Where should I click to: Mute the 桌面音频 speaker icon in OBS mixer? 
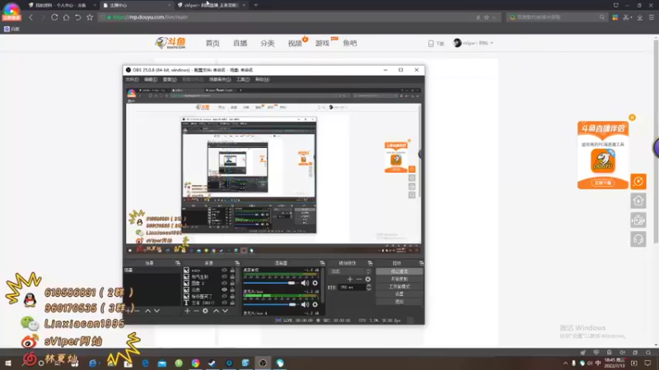coord(305,283)
